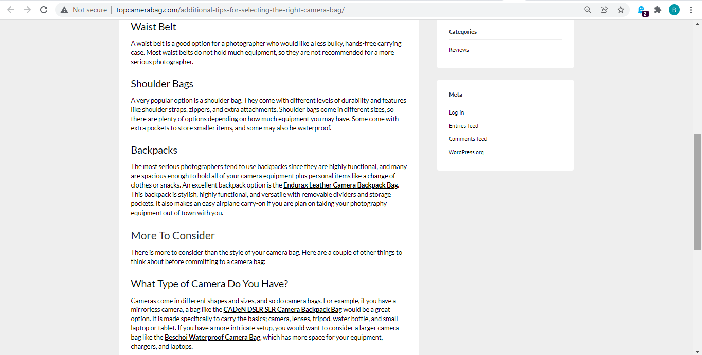This screenshot has width=702, height=355.
Task: Click the extension icon with badge 2
Action: tap(642, 10)
